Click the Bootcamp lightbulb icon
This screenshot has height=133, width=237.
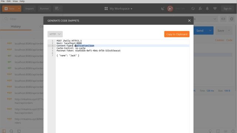click(x=210, y=131)
